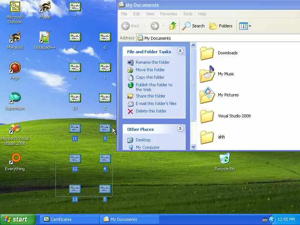Select the Downloads folder
This screenshot has width=300, height=225.
tap(219, 53)
